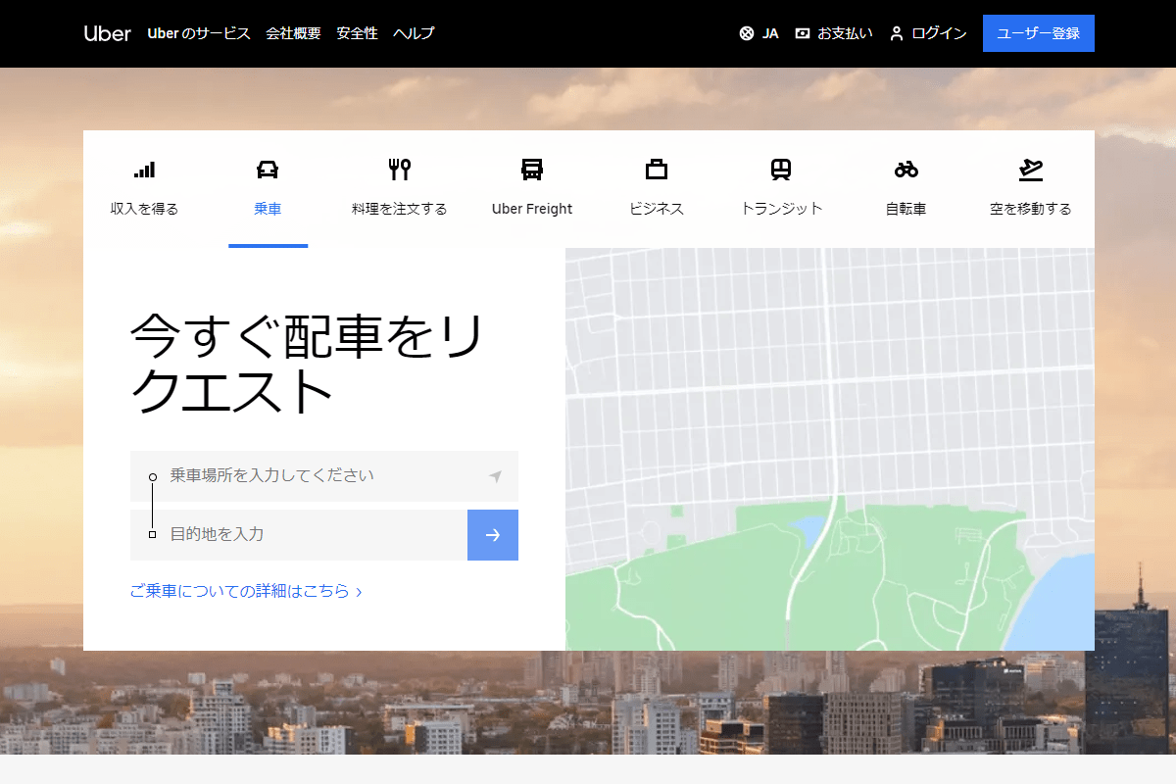This screenshot has width=1176, height=784.
Task: Open the 会社概要 menu item
Action: 293,33
